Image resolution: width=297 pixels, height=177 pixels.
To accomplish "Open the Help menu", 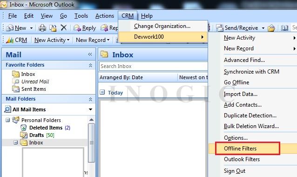I will pyautogui.click(x=147, y=16).
